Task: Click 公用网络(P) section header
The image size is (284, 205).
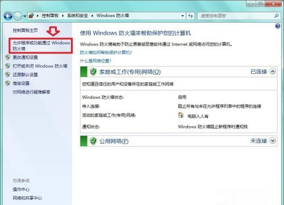Action: coord(179,141)
